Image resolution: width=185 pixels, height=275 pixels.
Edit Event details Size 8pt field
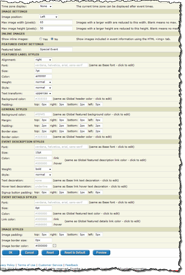(x=43, y=208)
